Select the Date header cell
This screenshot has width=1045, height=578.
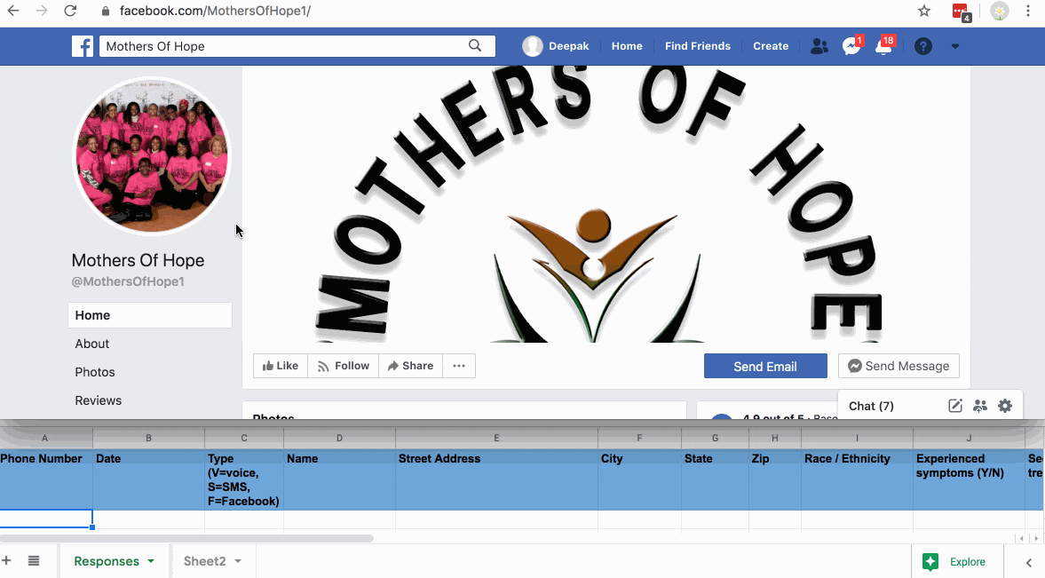148,479
